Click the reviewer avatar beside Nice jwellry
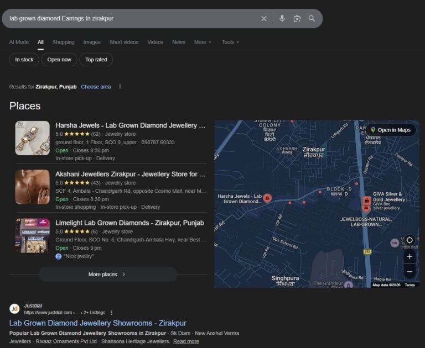 click(59, 256)
